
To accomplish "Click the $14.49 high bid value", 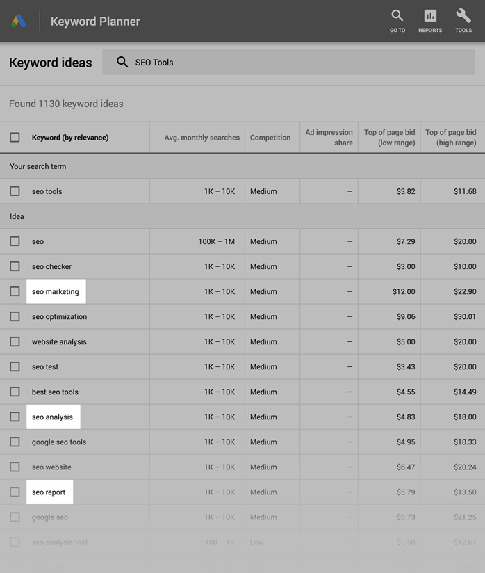I will point(465,392).
